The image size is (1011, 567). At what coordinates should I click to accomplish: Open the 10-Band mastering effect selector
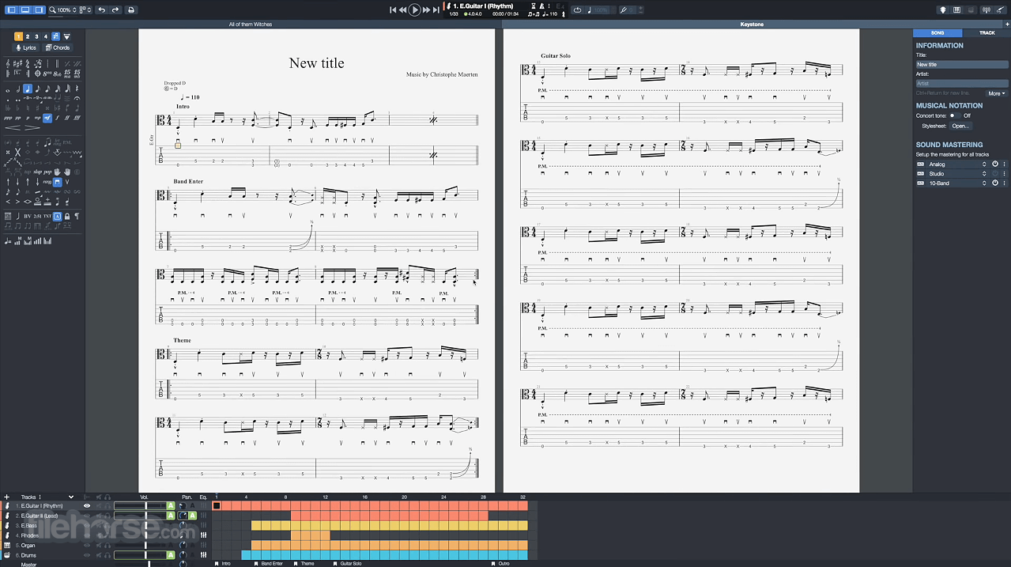point(956,183)
